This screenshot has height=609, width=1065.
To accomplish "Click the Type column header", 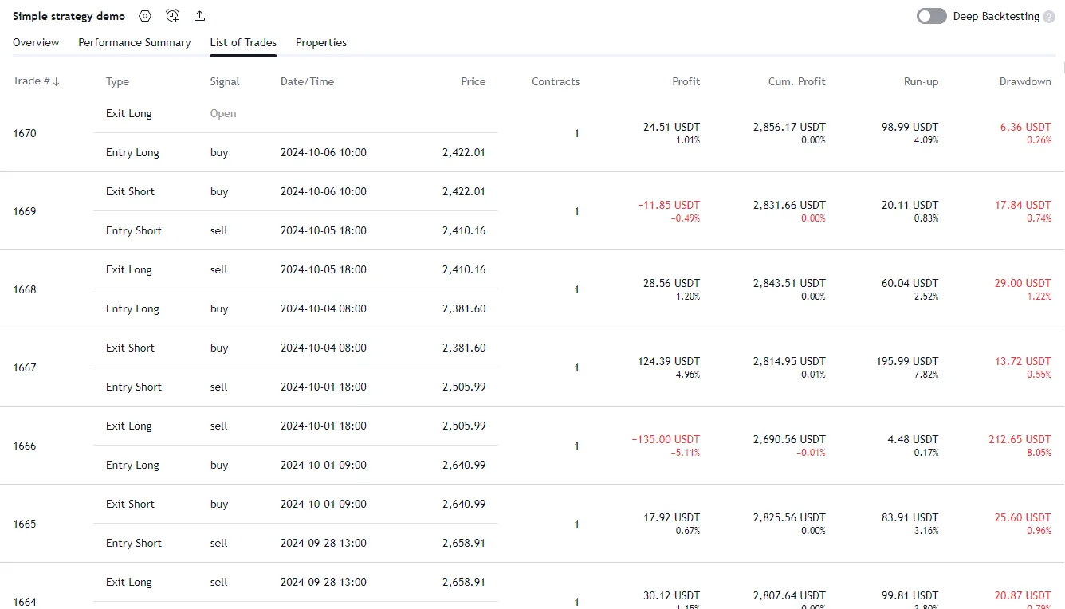I will click(x=117, y=81).
